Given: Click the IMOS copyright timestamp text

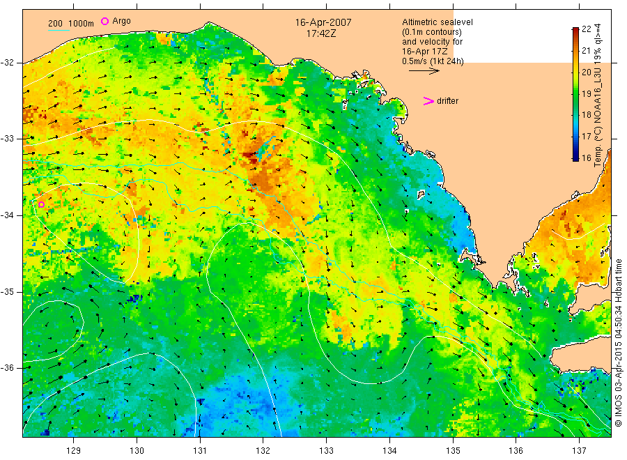Looking at the screenshot, I should [618, 342].
